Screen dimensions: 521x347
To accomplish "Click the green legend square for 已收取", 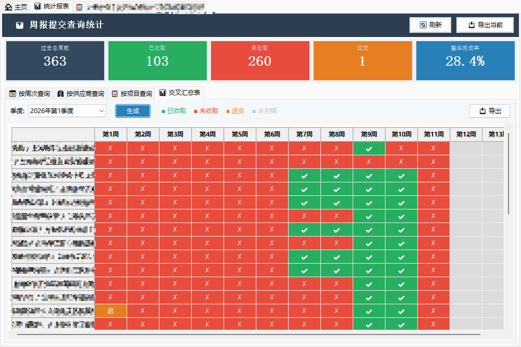I will coord(163,111).
